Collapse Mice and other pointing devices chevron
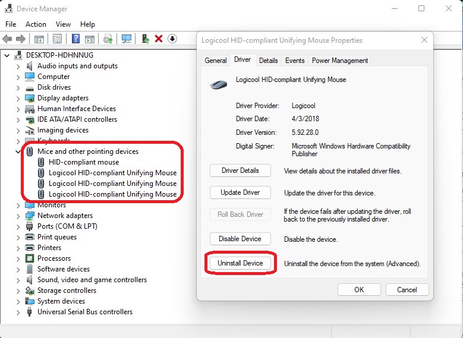 coord(18,151)
